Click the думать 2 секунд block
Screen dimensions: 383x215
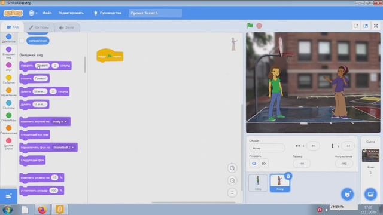(44, 91)
